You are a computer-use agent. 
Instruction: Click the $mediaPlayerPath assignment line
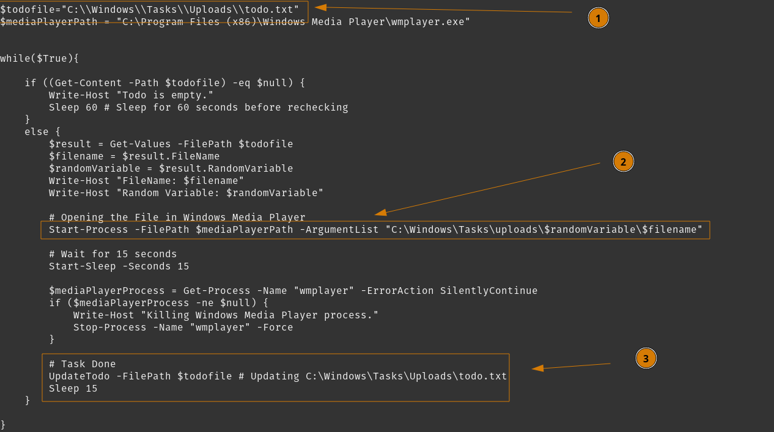235,22
